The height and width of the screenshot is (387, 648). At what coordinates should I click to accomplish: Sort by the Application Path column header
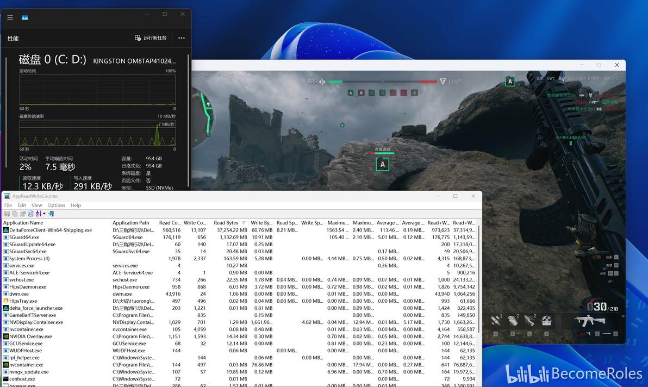[x=134, y=223]
